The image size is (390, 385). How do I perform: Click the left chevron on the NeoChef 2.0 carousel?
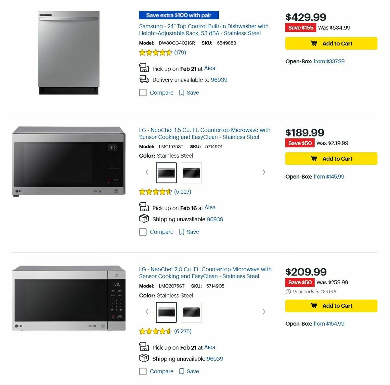point(147,312)
